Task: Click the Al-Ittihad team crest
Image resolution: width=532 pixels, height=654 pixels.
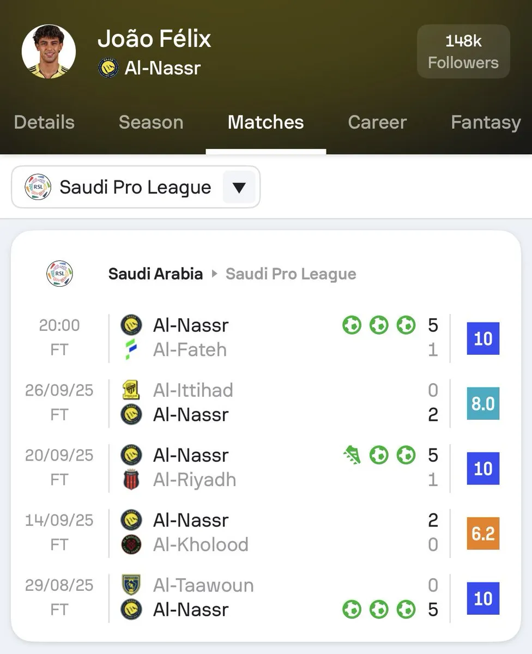Action: pos(131,390)
